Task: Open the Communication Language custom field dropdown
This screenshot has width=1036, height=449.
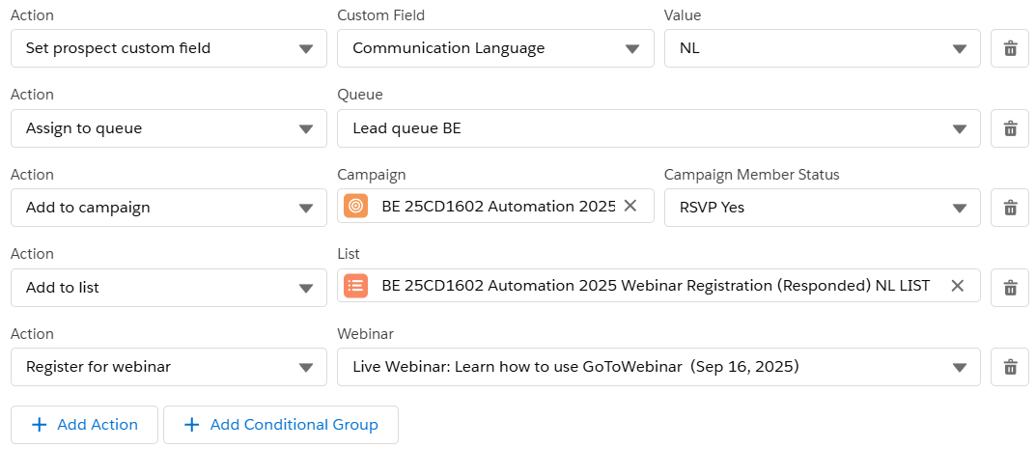Action: click(495, 48)
